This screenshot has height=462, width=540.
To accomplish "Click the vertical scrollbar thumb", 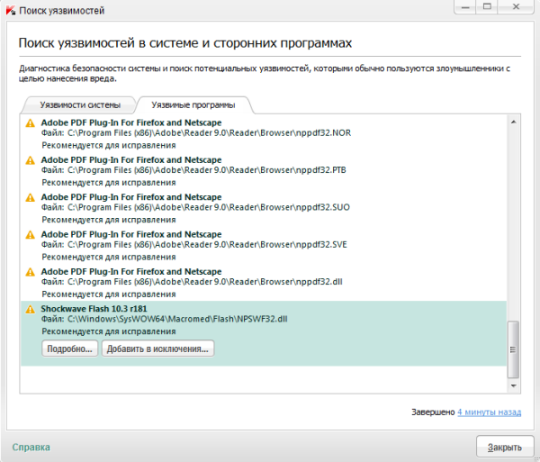I will 514,349.
